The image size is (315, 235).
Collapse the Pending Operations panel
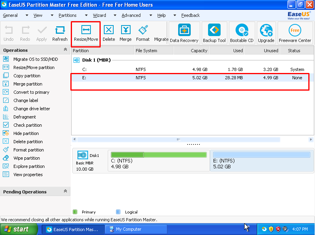coord(65,191)
